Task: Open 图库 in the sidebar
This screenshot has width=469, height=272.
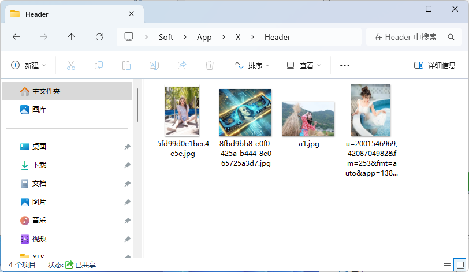Action: (x=67, y=109)
